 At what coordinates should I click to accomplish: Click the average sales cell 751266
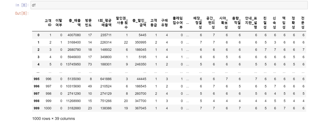(106, 101)
